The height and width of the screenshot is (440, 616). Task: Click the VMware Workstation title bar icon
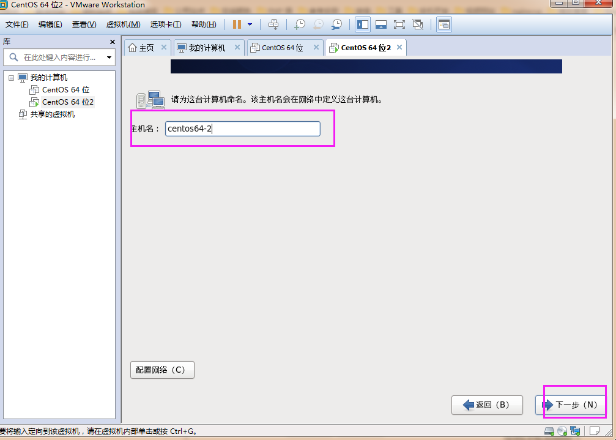(4, 5)
